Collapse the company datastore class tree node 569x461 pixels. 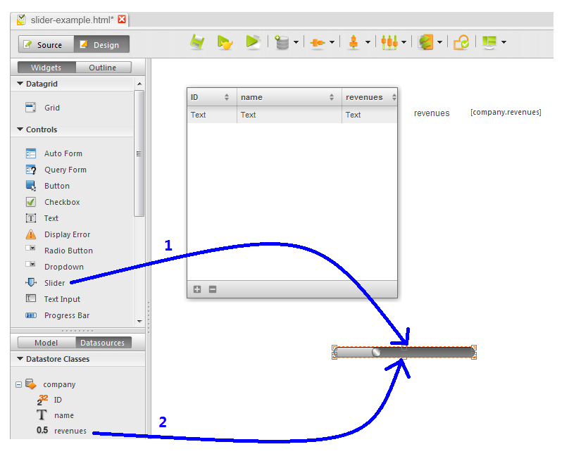[19, 384]
